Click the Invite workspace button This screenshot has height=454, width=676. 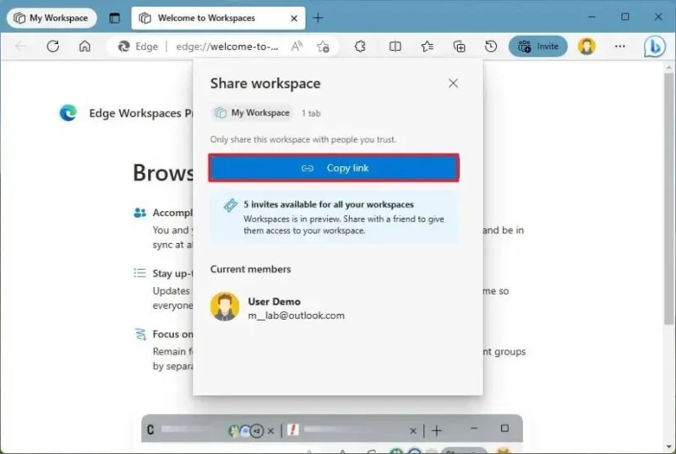tap(538, 46)
